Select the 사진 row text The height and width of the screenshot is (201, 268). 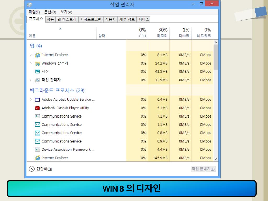[45, 71]
